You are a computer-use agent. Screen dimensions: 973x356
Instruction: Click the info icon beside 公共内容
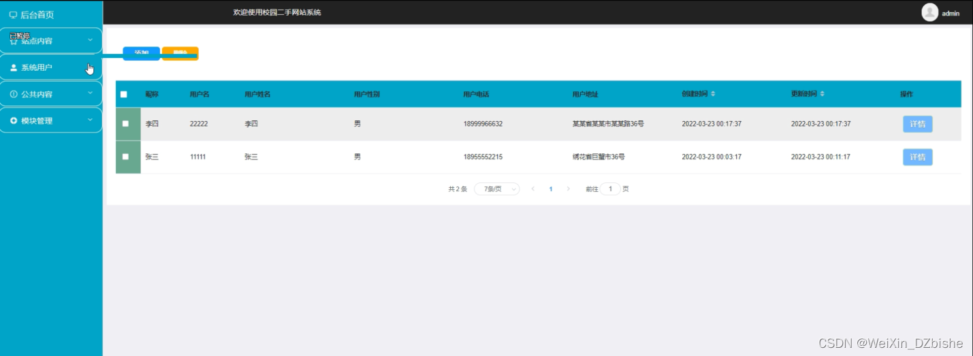[x=14, y=94]
